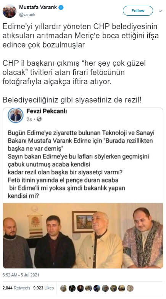Click the third liker avatar
Image resolution: width=166 pixels, height=299 pixels.
click(x=81, y=288)
